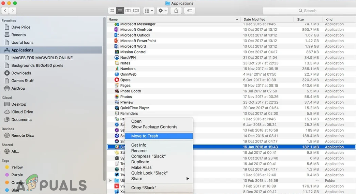Screen dimensions: 356x194
Task: Switch to Cover Flow view
Action: click(x=136, y=11)
